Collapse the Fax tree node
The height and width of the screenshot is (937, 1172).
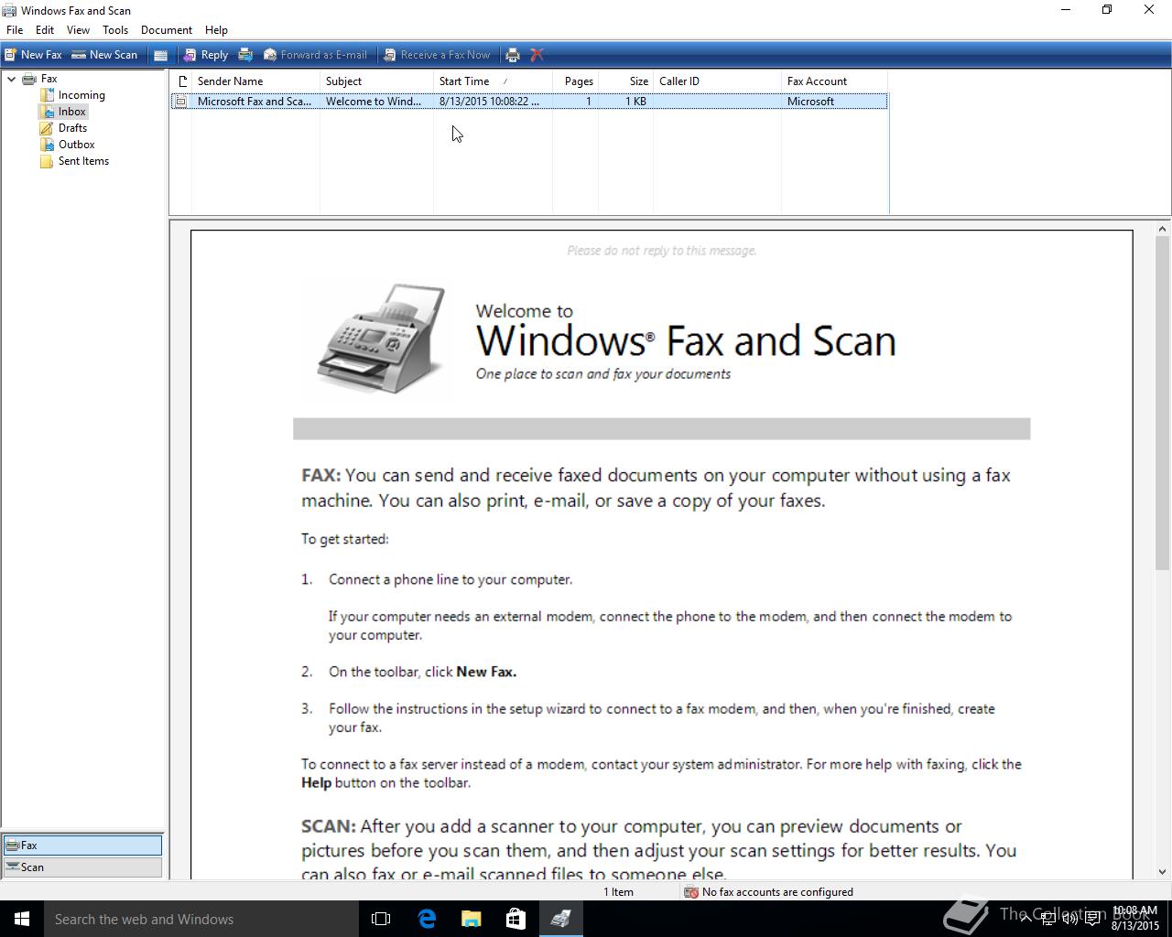coord(11,79)
